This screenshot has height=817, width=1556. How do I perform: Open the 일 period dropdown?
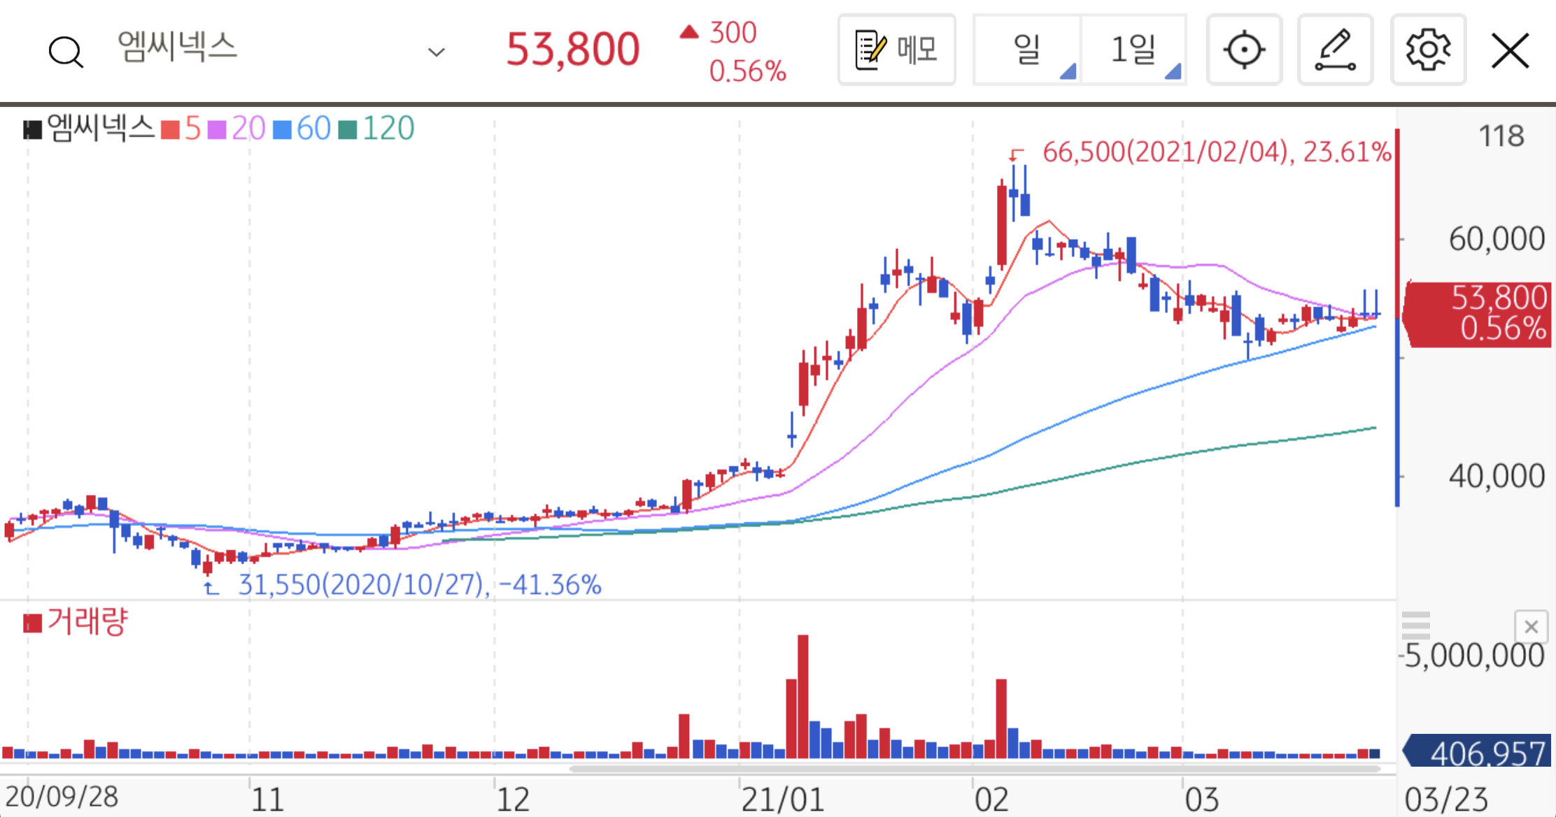click(x=1027, y=50)
